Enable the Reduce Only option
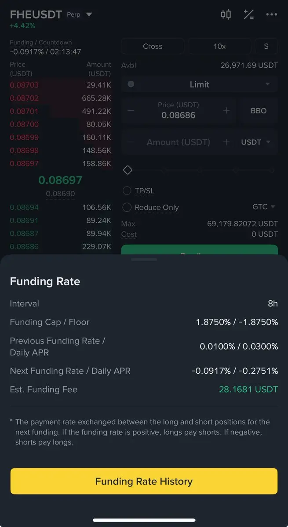 pyautogui.click(x=127, y=207)
